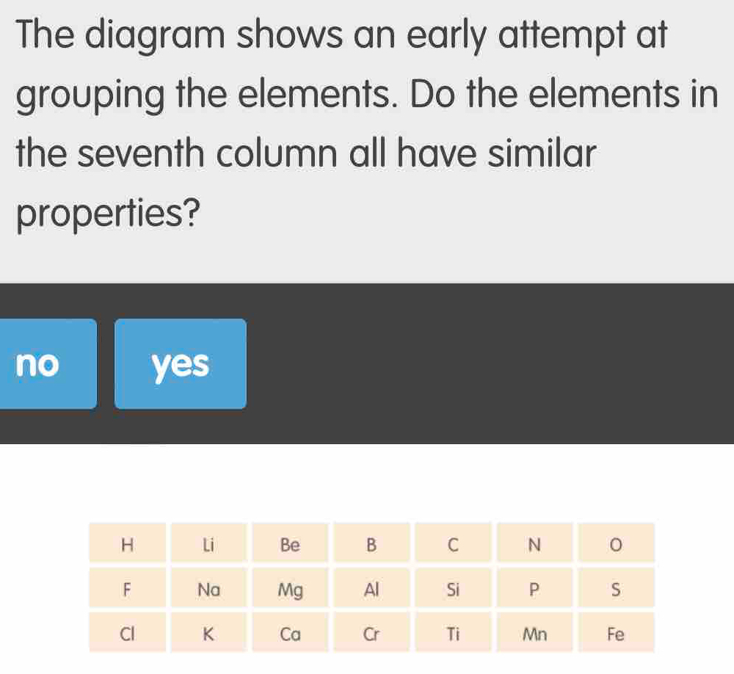Viewport: 734px width, 674px height.
Task: Click the "yes" answer button
Action: pos(178,364)
